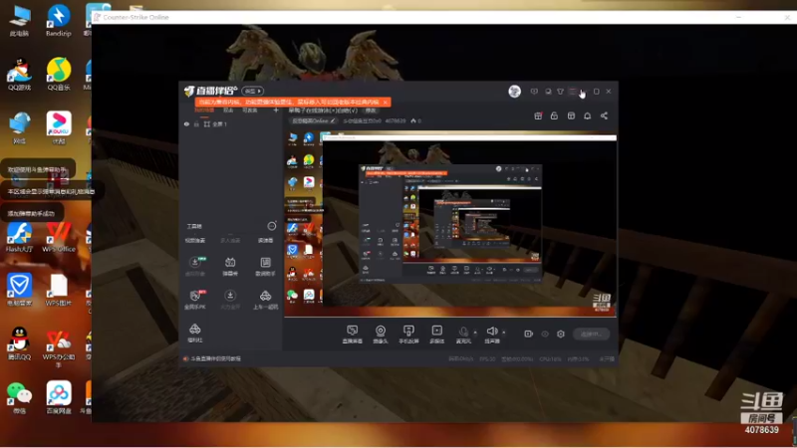This screenshot has width=797, height=448.
Task: Select the third toolbox tab
Action: point(265,240)
